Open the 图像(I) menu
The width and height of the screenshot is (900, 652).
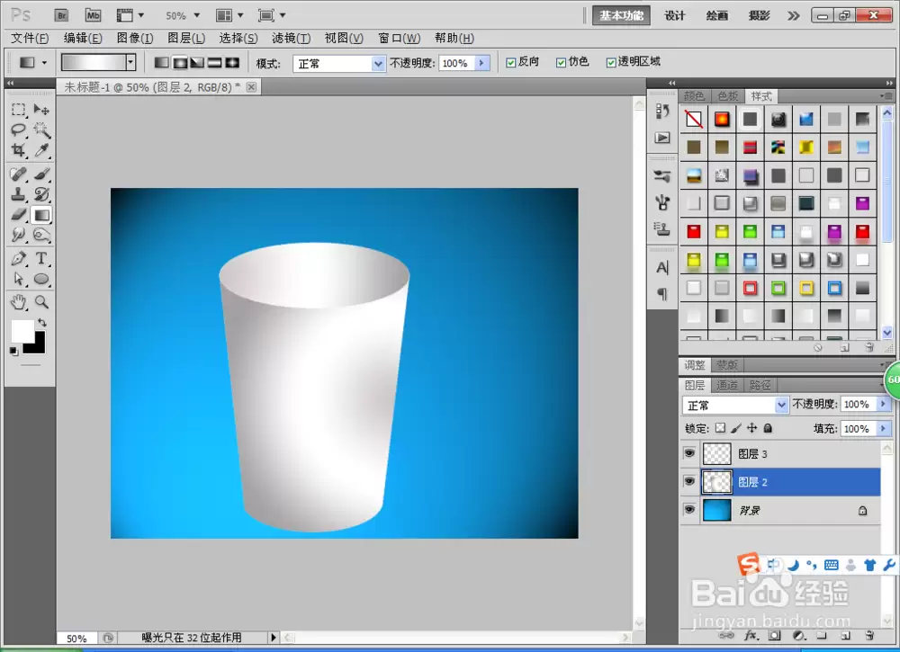(135, 39)
